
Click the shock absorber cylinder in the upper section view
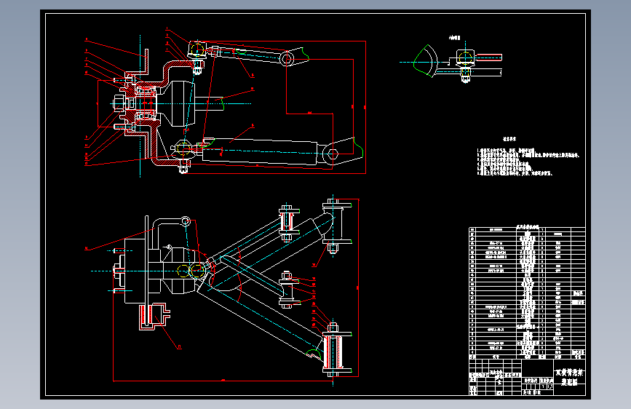(x=260, y=152)
